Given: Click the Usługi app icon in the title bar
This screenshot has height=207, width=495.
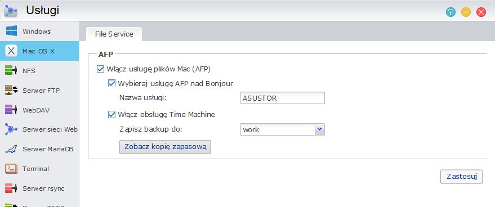Looking at the screenshot, I should coord(11,11).
